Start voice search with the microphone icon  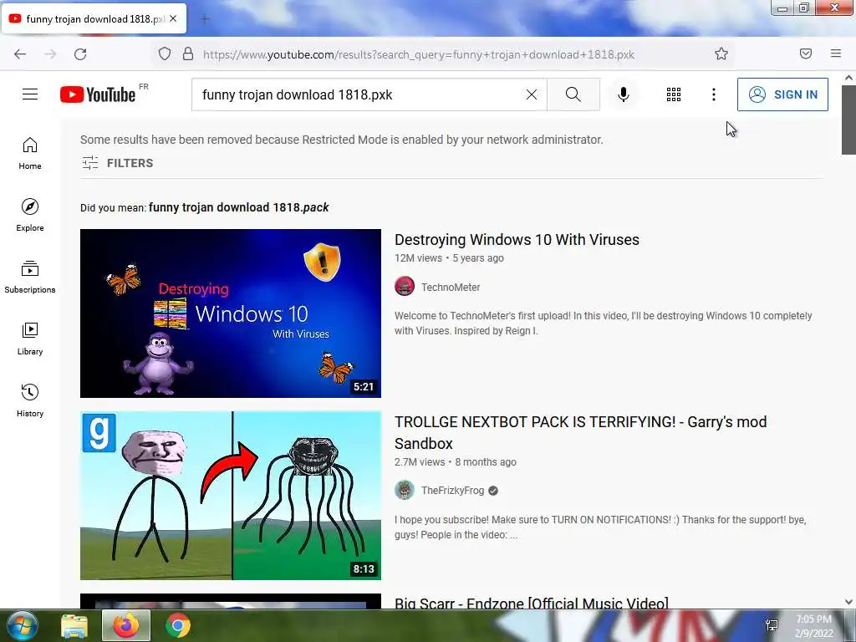pos(624,94)
